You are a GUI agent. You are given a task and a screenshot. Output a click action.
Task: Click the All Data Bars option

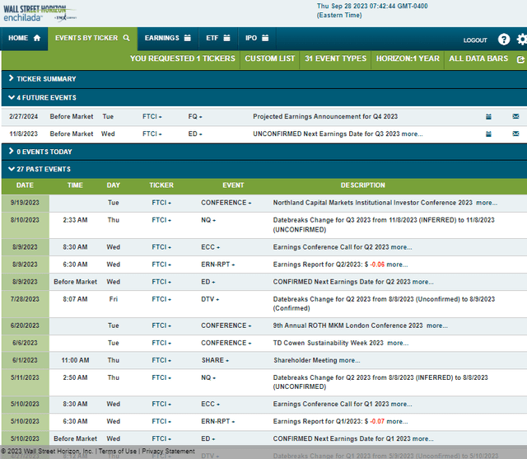478,59
